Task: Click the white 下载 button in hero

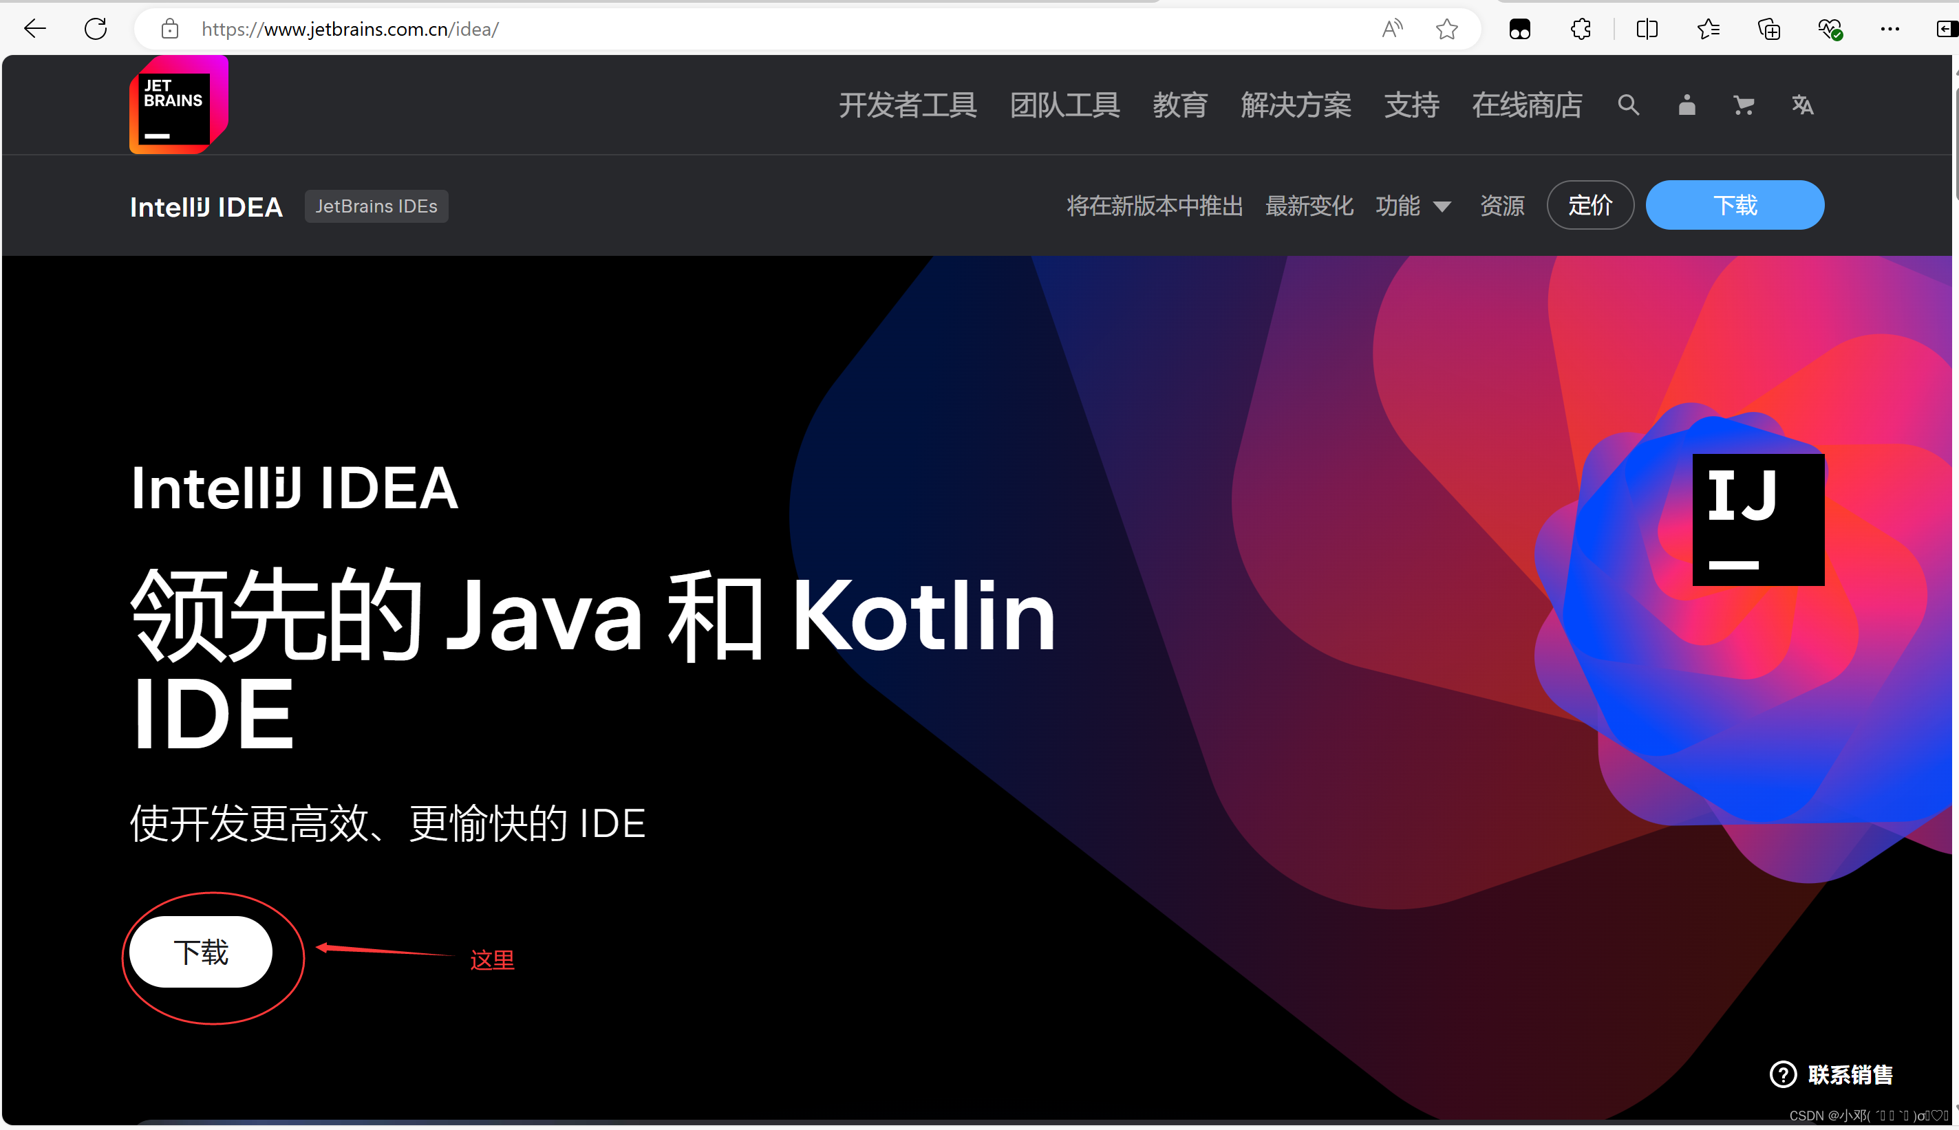Action: click(200, 951)
